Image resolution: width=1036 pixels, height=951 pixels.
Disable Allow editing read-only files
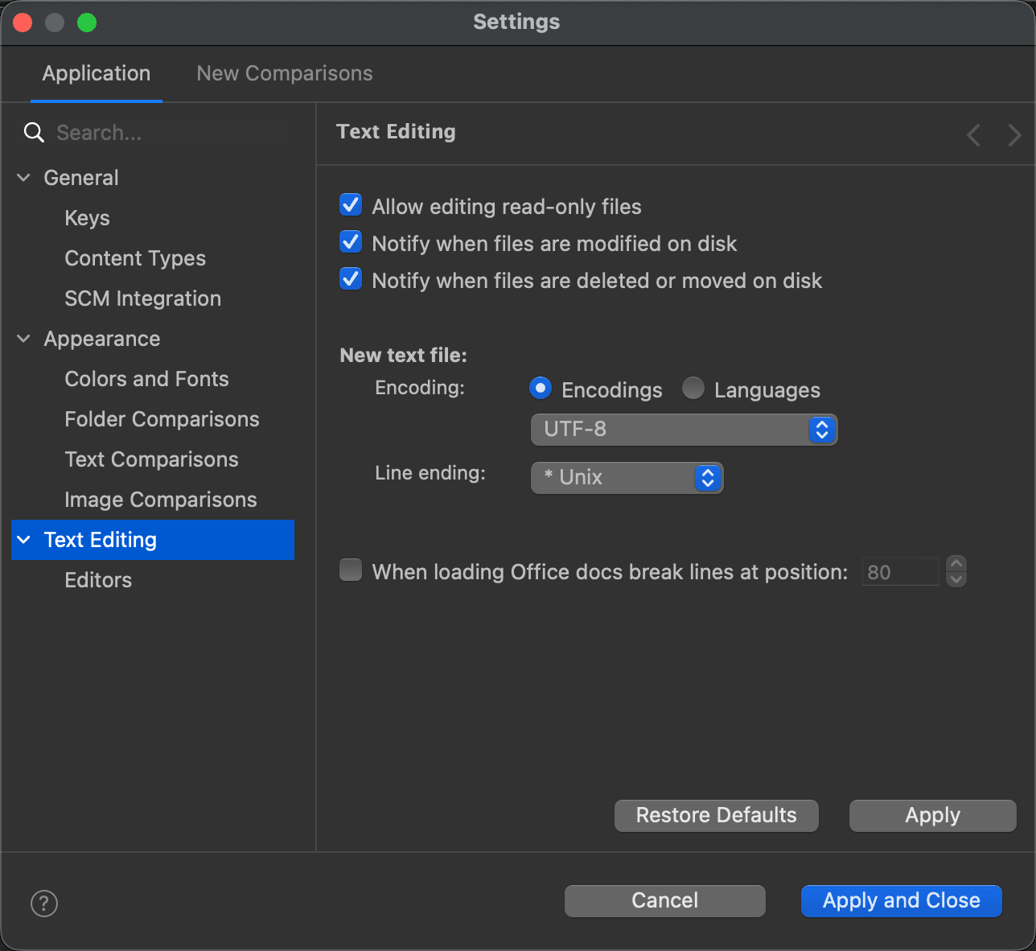coord(351,205)
